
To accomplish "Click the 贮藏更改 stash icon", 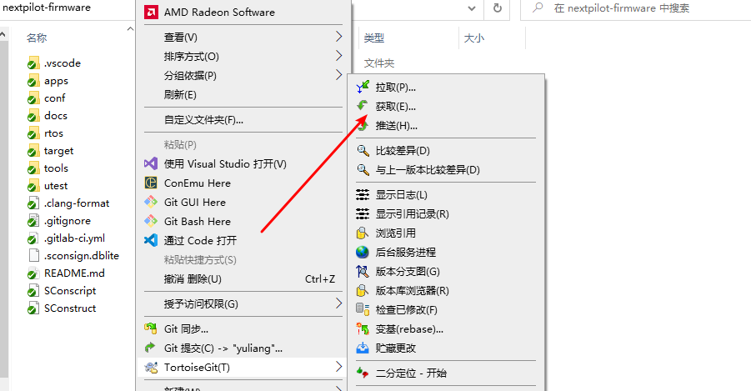I will pyautogui.click(x=363, y=348).
